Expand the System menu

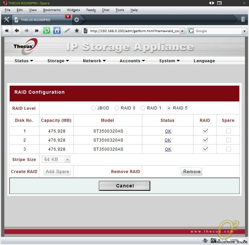point(169,61)
